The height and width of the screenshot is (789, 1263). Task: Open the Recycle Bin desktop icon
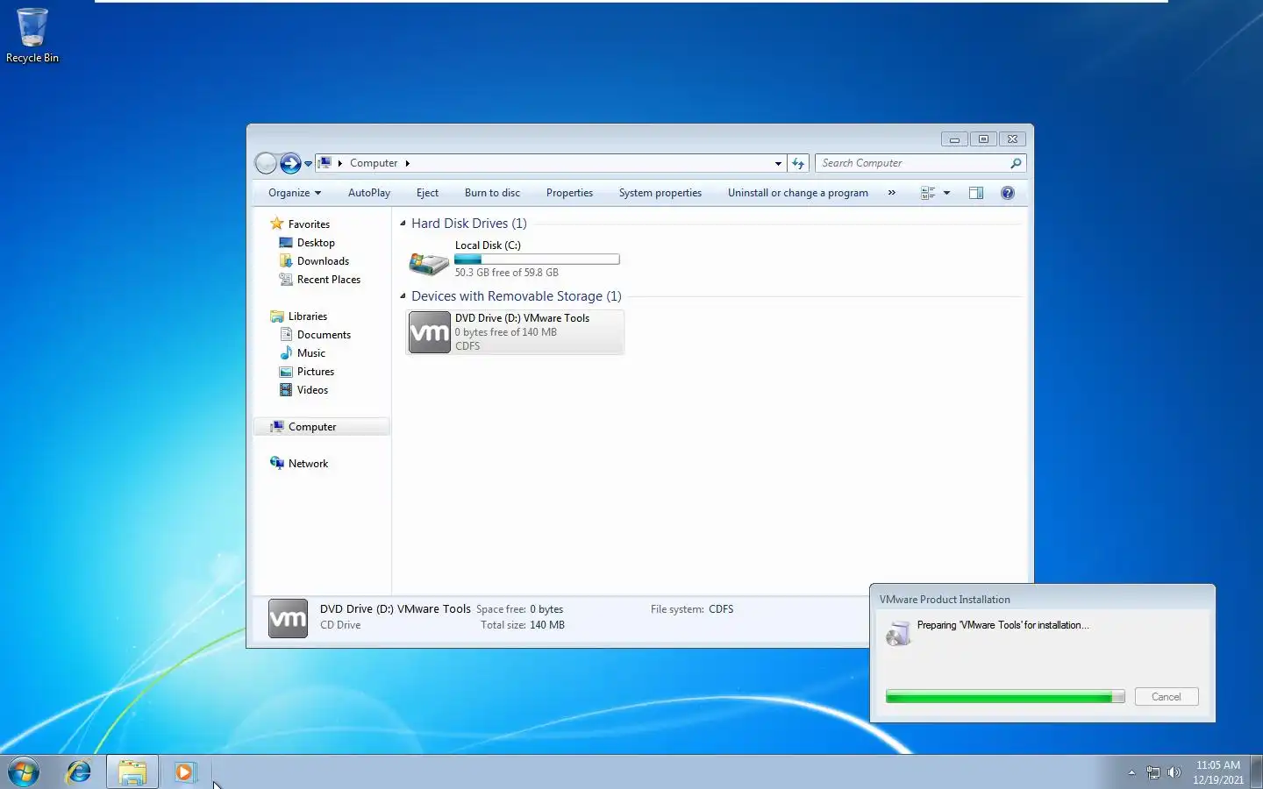32,35
